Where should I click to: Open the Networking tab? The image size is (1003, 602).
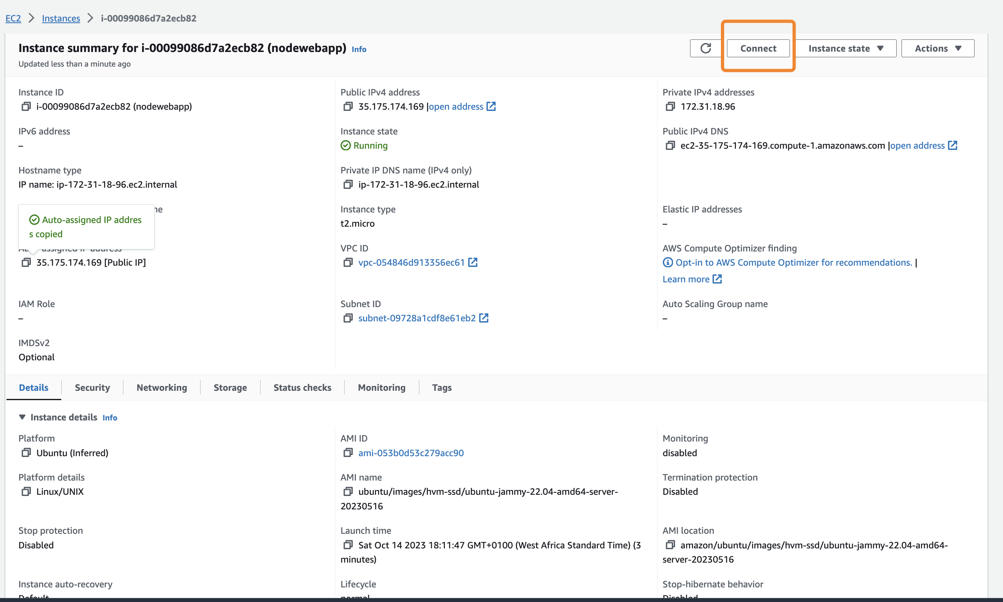coord(162,388)
